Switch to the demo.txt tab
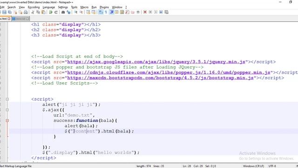The height and width of the screenshot is (168, 298). [x=20, y=19]
